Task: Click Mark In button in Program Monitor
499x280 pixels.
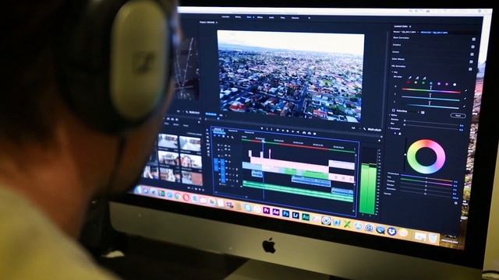Action: (267, 129)
